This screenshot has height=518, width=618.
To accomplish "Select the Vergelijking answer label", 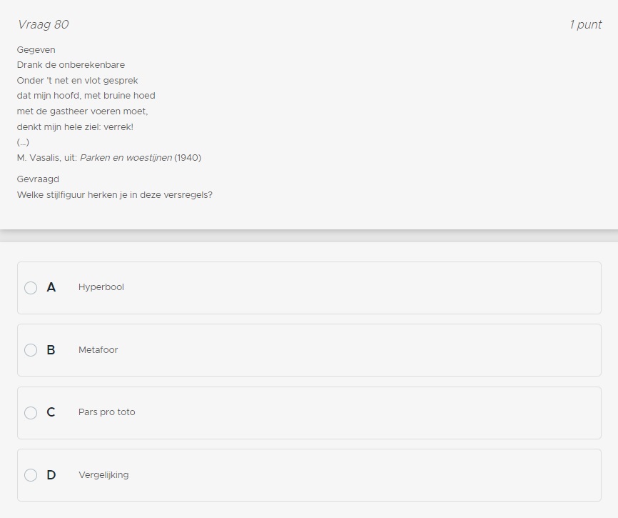I will click(x=103, y=475).
